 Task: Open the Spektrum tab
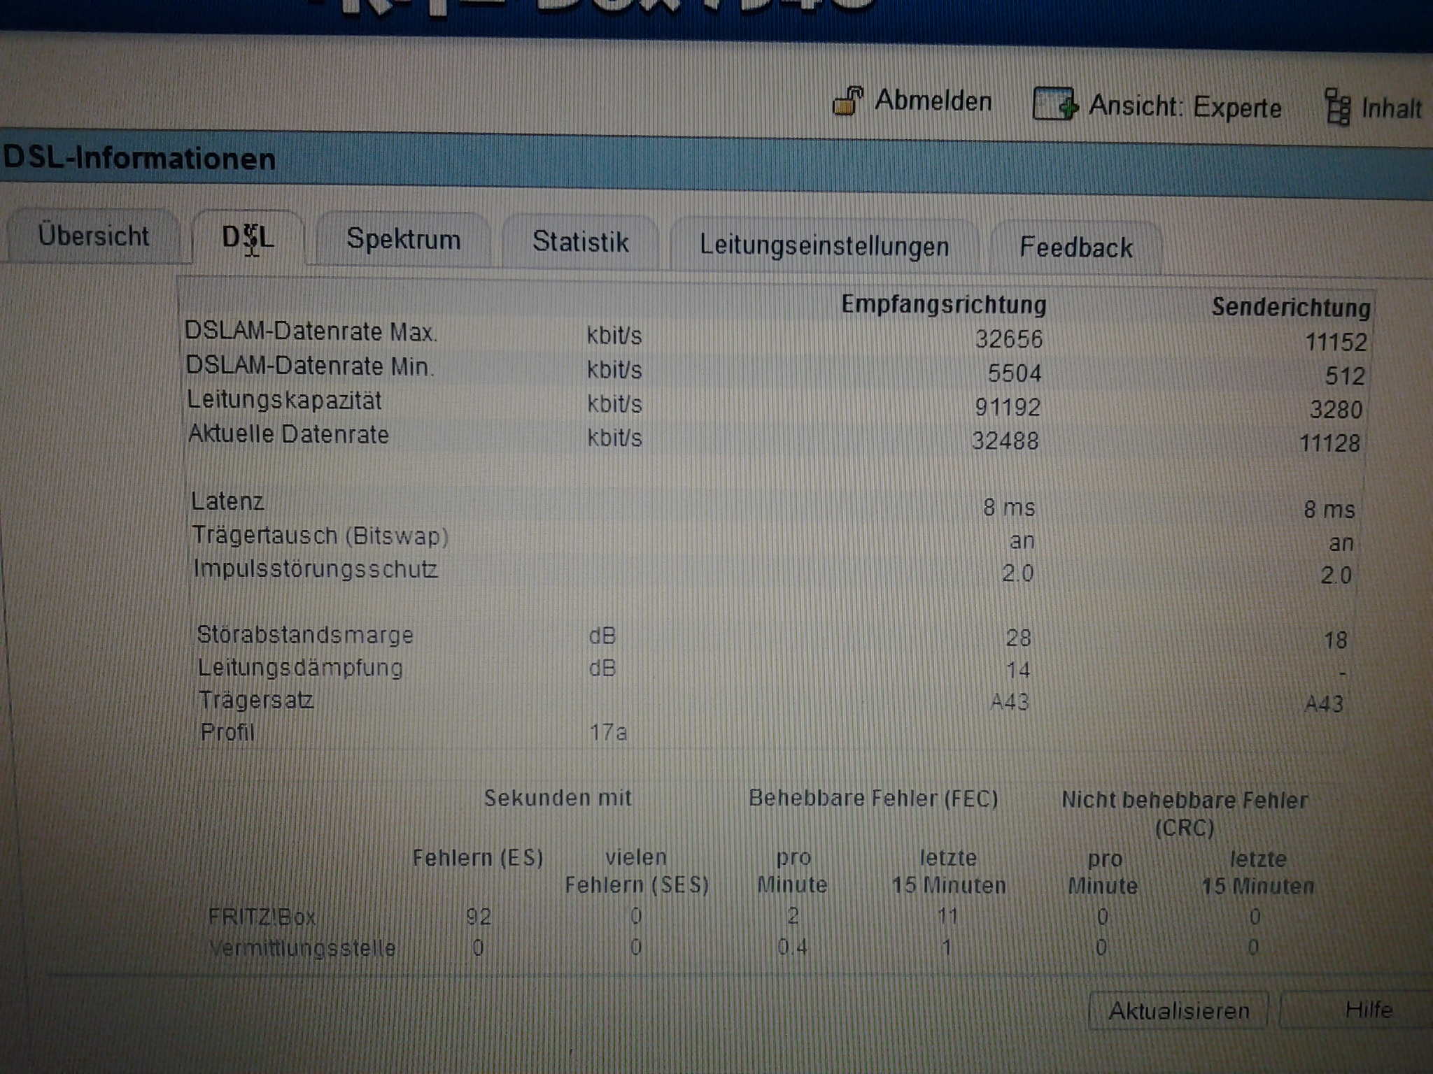(404, 240)
